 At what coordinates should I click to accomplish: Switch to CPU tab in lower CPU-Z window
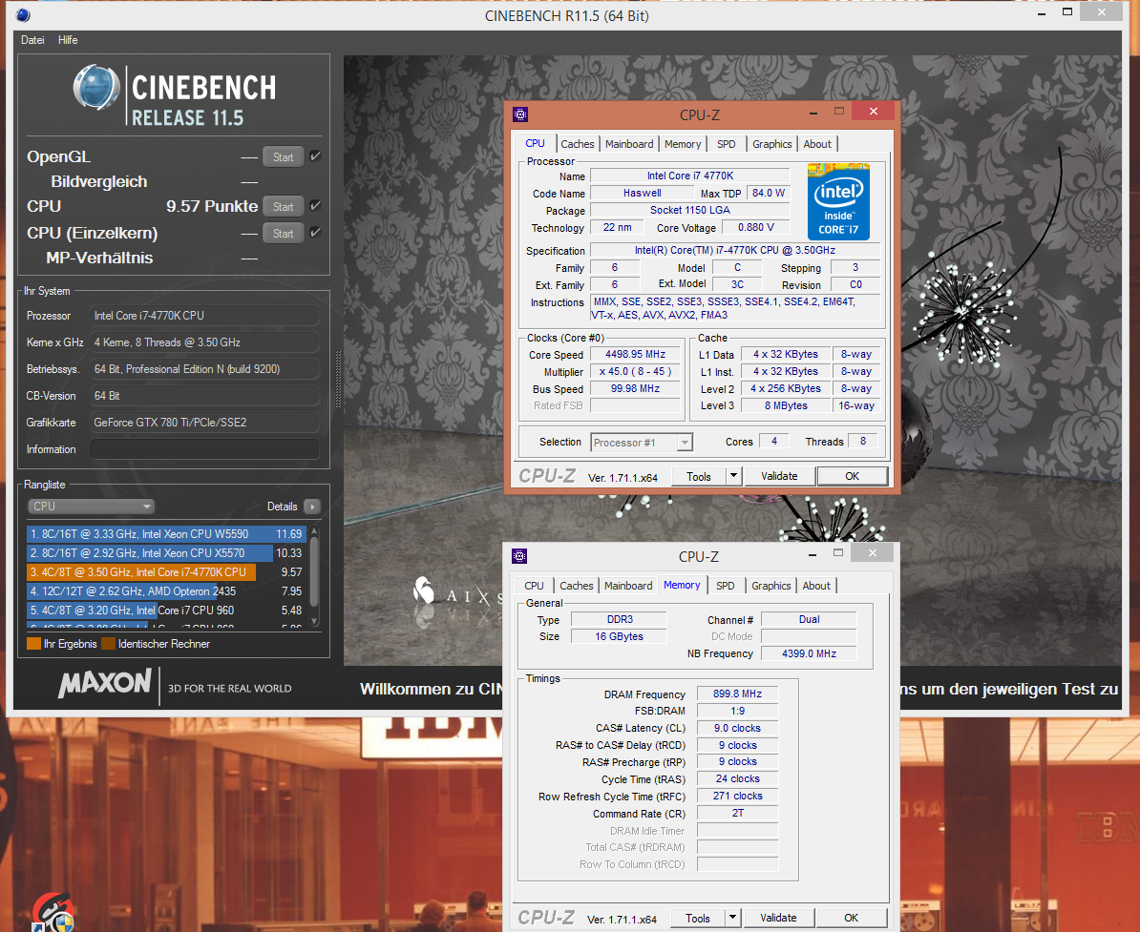(x=535, y=586)
